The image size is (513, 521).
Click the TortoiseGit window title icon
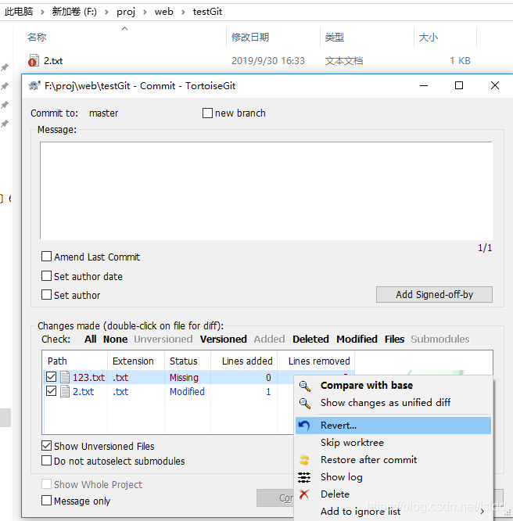pos(34,86)
